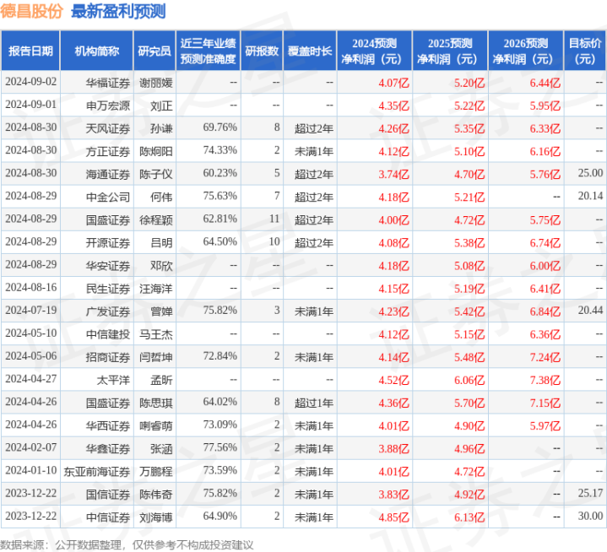Click the date 2024-08-16

point(31,288)
